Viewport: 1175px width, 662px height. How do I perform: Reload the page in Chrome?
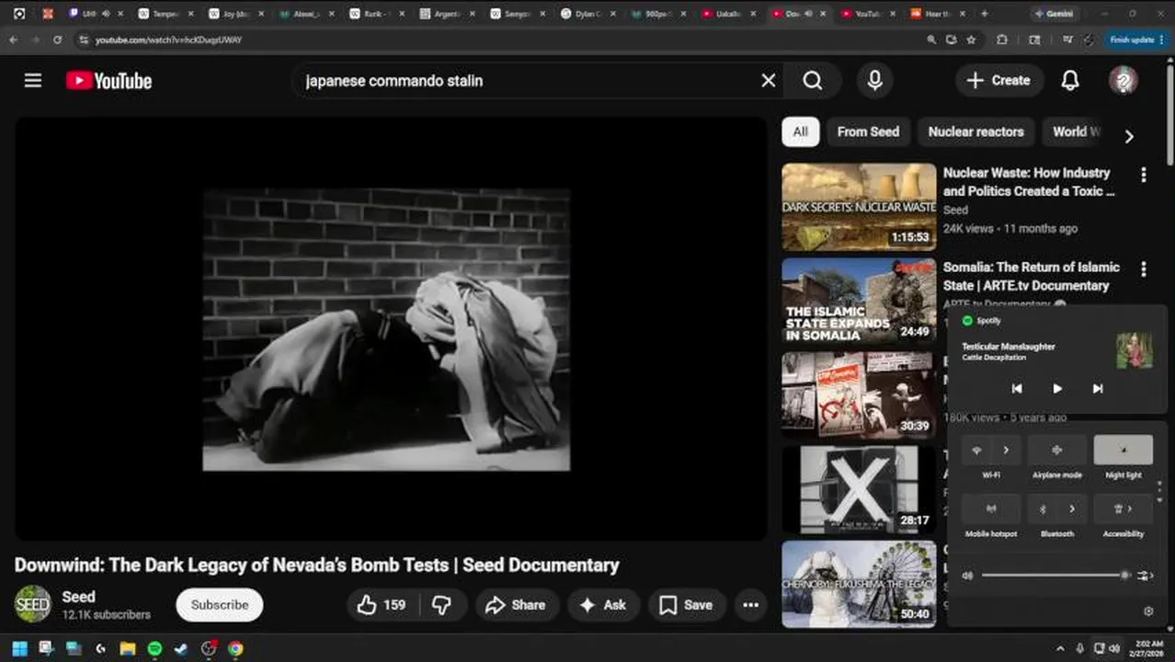click(x=57, y=40)
